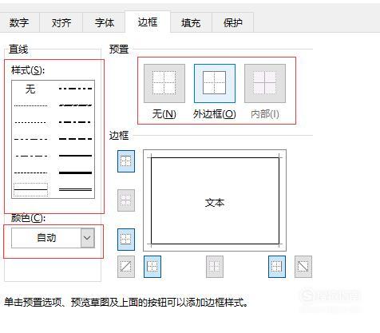Click the 无(N) preset label
Screen dimensions: 380x333
click(164, 114)
